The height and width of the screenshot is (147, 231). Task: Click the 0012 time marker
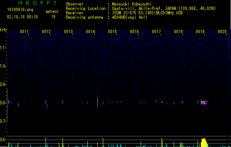click(x=46, y=32)
